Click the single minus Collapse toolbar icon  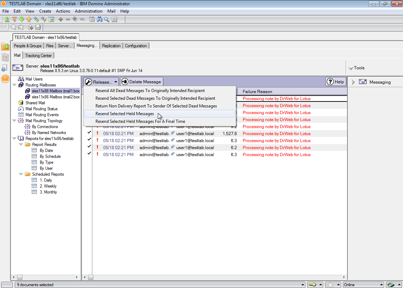pyautogui.click(x=68, y=19)
